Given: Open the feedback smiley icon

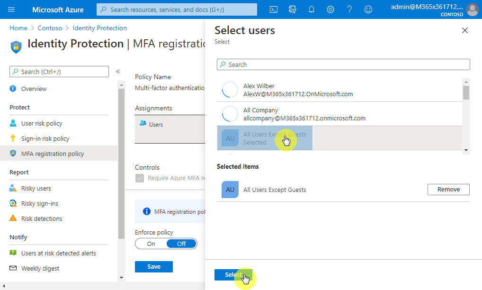Looking at the screenshot, I should point(368,9).
